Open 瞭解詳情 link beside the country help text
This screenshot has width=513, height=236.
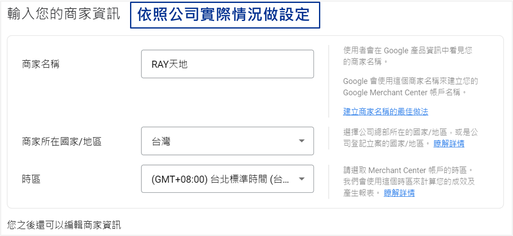[x=449, y=144]
